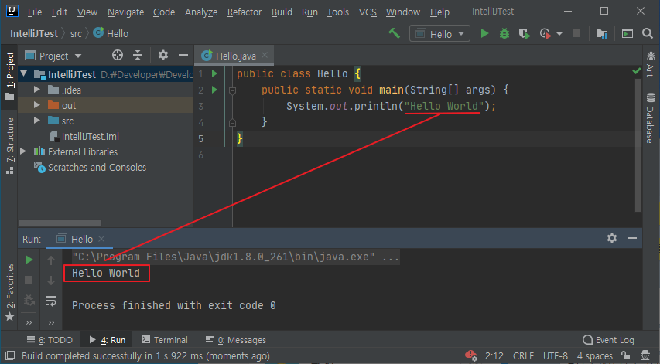Close the Hello.java editor tab
Image resolution: width=660 pixels, height=364 pixels.
click(265, 55)
